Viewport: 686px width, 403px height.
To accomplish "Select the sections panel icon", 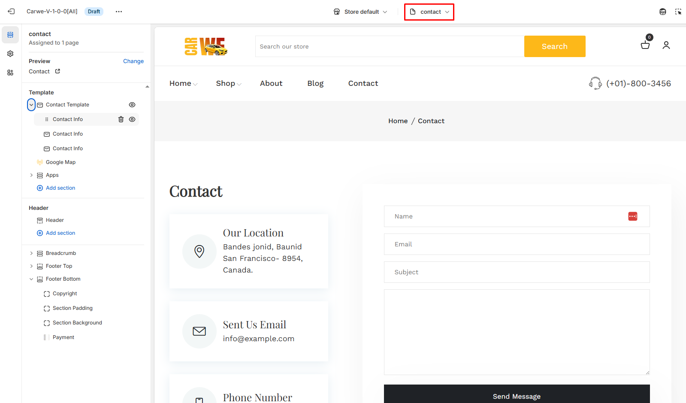I will tap(10, 35).
